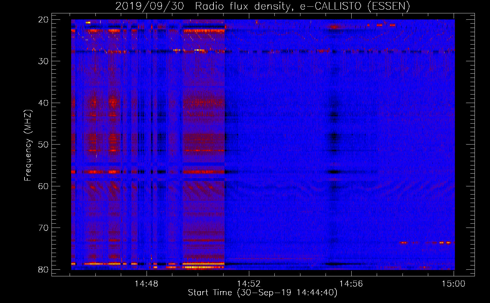Click the frequency tick label 40
The height and width of the screenshot is (303, 490).
click(43, 103)
